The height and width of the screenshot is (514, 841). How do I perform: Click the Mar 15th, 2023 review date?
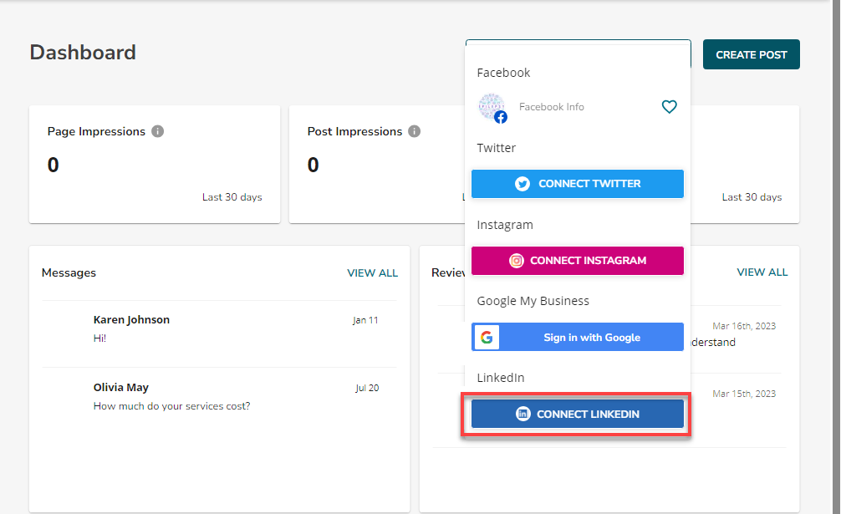(x=744, y=394)
